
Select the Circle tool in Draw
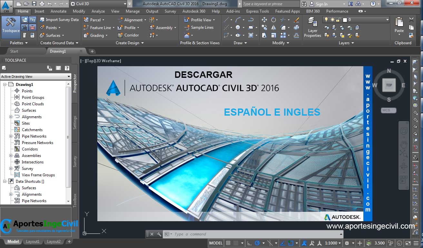coord(238,27)
